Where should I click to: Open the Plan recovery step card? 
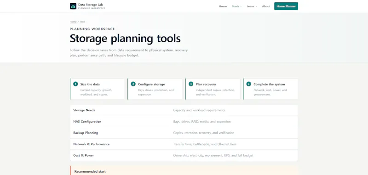click(x=213, y=89)
